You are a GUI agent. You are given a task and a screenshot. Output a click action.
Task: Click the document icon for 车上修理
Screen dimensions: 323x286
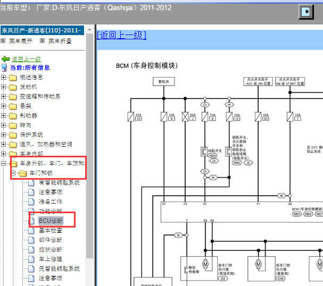(x=31, y=259)
